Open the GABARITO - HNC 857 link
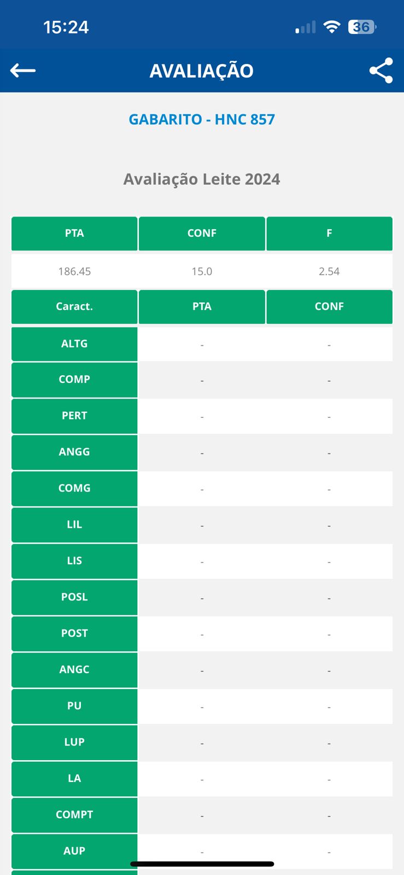 [x=202, y=119]
